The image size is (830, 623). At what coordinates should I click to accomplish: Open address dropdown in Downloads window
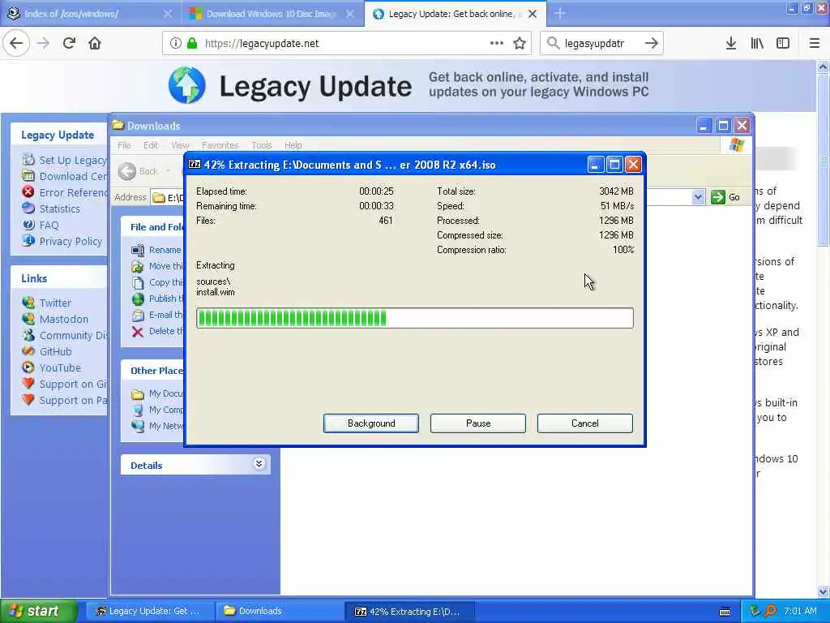click(x=698, y=197)
